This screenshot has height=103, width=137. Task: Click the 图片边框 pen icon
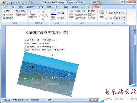click(53, 12)
